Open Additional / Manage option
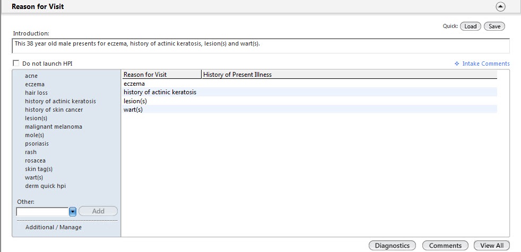Viewport: 521px width, 252px height. click(54, 228)
